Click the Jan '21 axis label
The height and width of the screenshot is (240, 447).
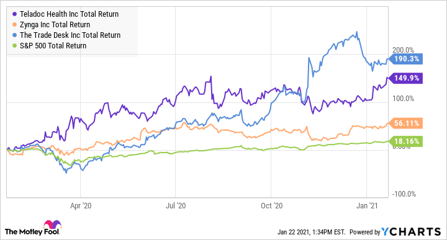pyautogui.click(x=367, y=206)
